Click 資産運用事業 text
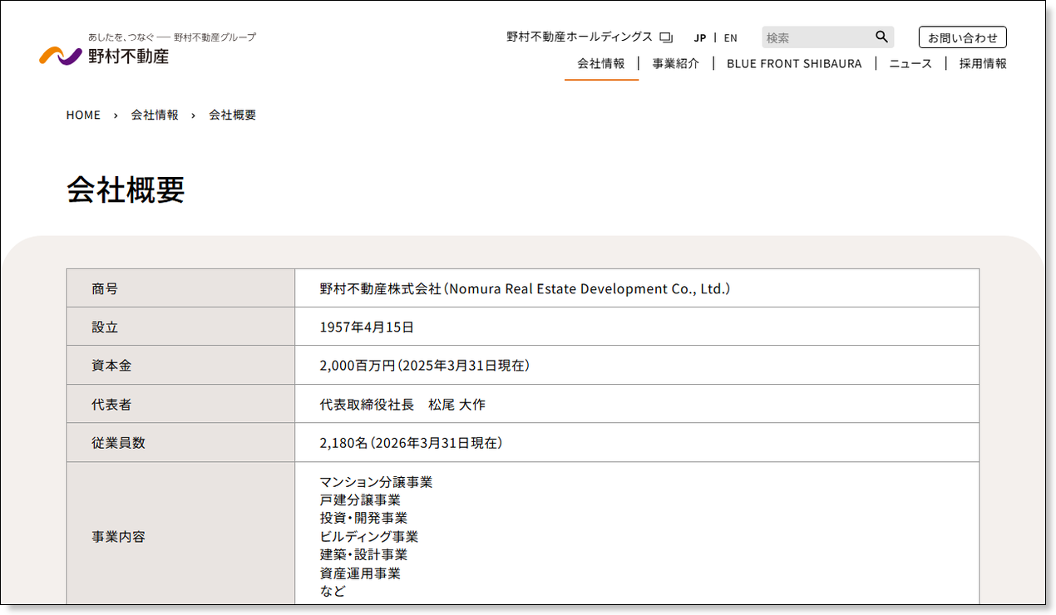The width and height of the screenshot is (1056, 615). pyautogui.click(x=360, y=573)
